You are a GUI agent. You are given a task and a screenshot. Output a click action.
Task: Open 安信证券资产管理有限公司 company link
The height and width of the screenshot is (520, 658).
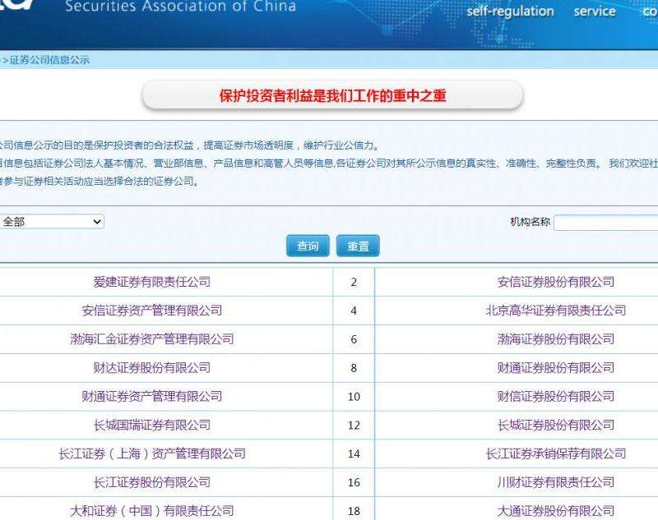tap(152, 311)
